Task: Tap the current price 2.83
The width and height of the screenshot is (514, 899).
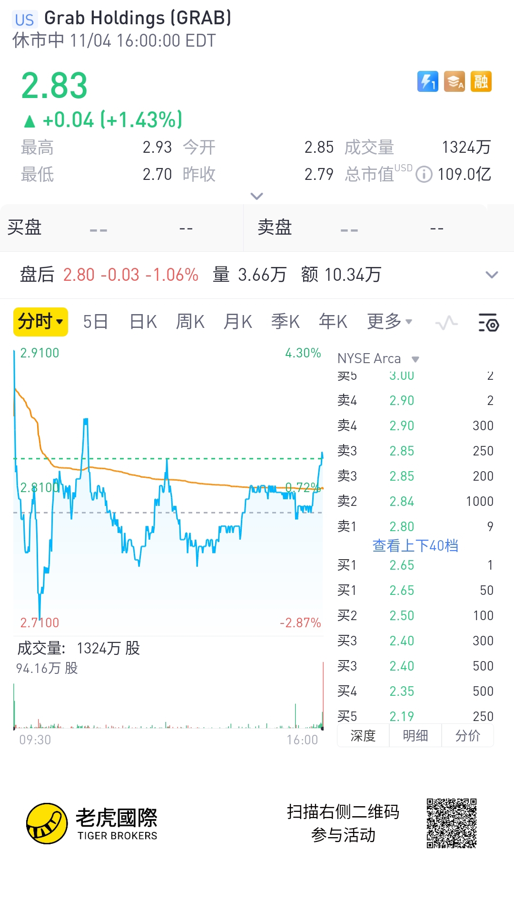Action: tap(54, 86)
